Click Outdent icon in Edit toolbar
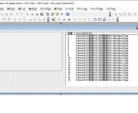This screenshot has height=114, width=138. coord(9,19)
